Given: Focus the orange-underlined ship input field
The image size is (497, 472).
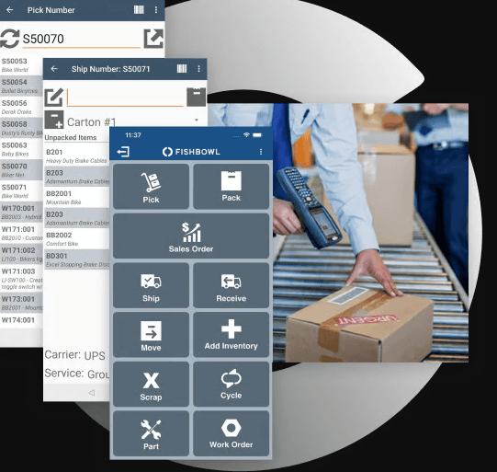Looking at the screenshot, I should coord(125,98).
